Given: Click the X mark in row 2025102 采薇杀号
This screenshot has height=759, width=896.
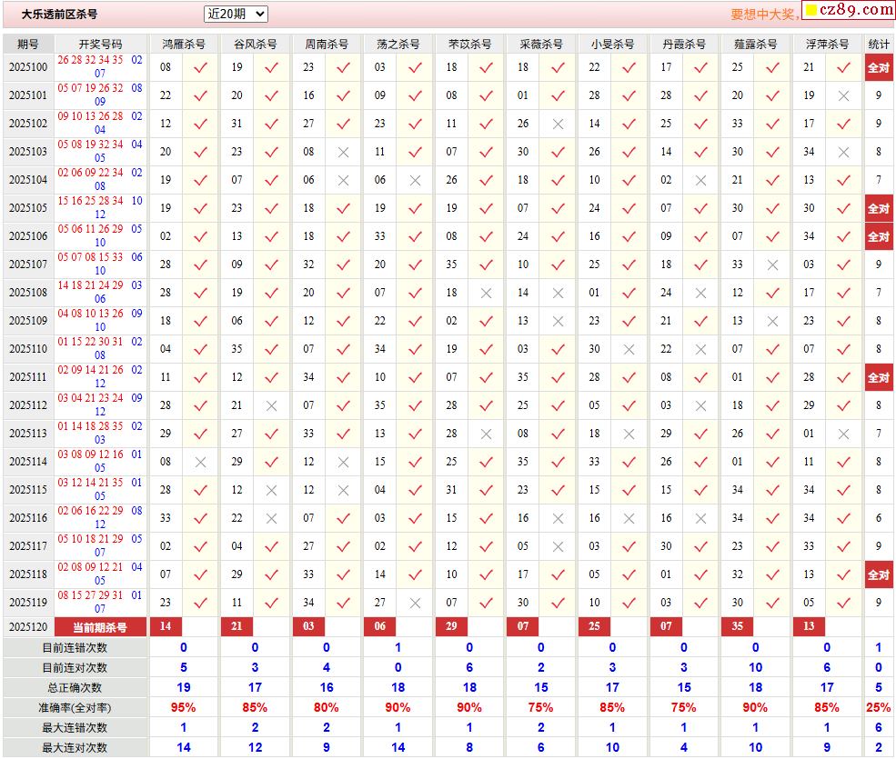Looking at the screenshot, I should click(558, 124).
